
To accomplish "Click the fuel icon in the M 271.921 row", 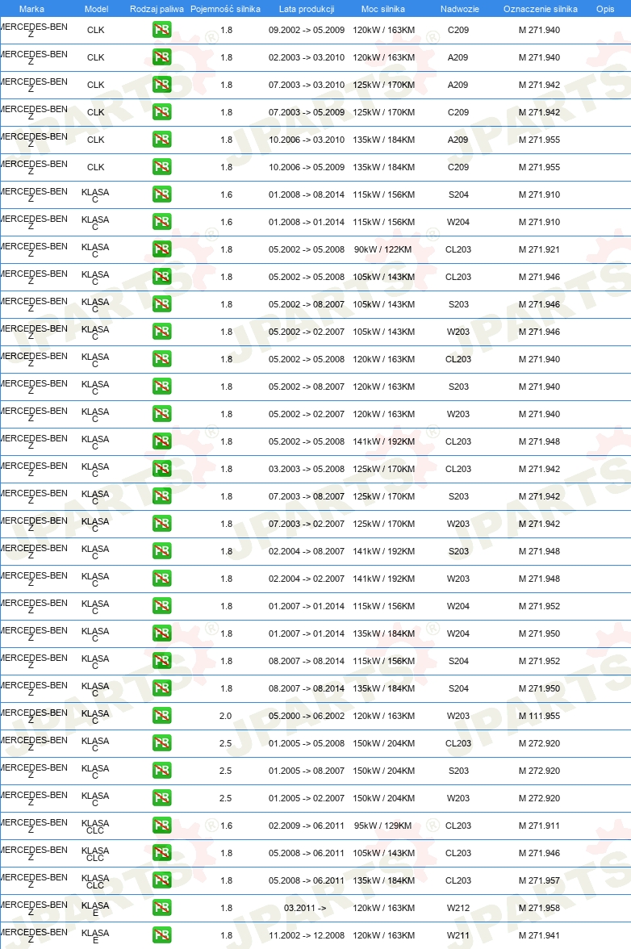I will point(161,249).
